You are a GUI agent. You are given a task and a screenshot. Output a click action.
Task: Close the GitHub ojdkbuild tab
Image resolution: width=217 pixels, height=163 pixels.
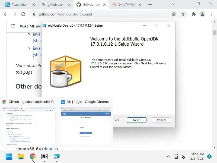point(104,5)
